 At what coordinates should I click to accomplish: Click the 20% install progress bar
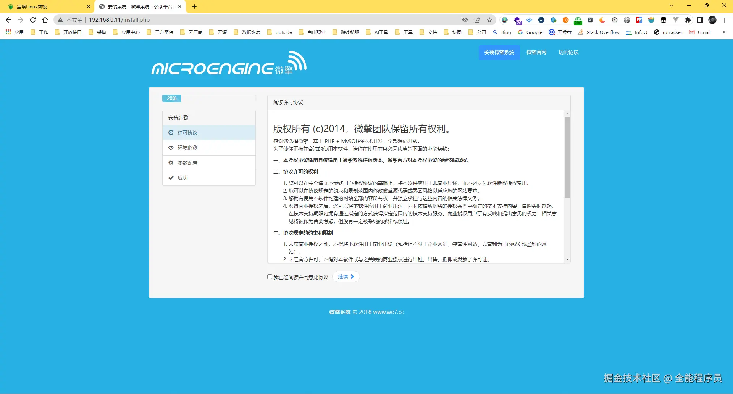coord(171,98)
